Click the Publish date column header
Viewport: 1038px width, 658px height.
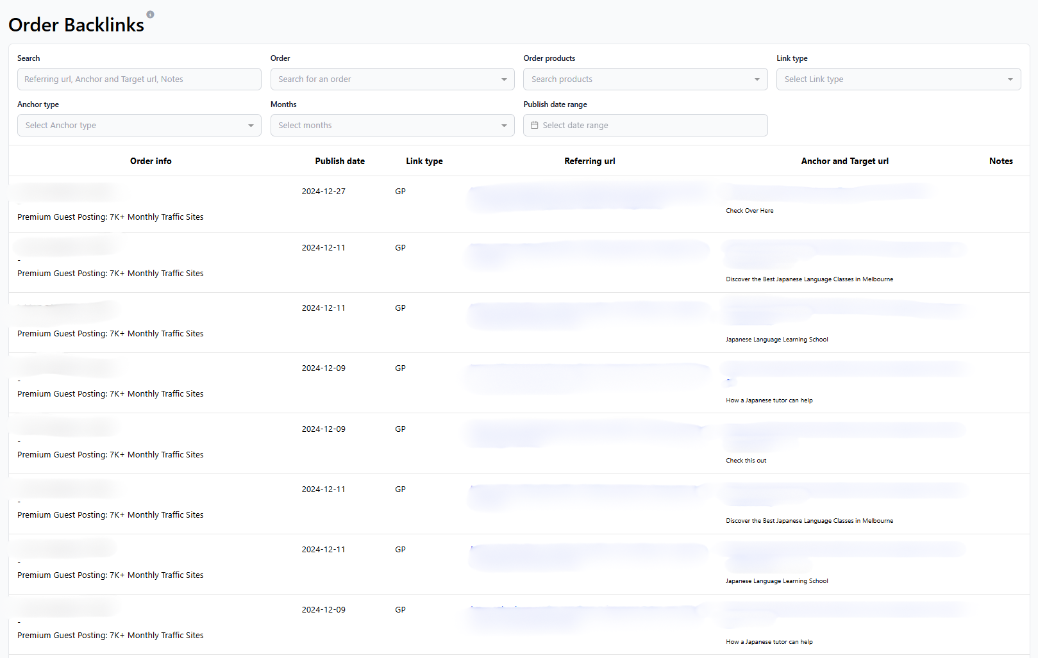click(340, 161)
